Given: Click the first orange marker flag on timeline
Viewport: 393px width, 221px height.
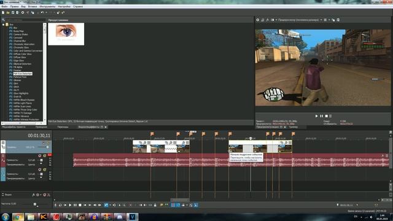Looking at the screenshot, I should click(152, 134).
